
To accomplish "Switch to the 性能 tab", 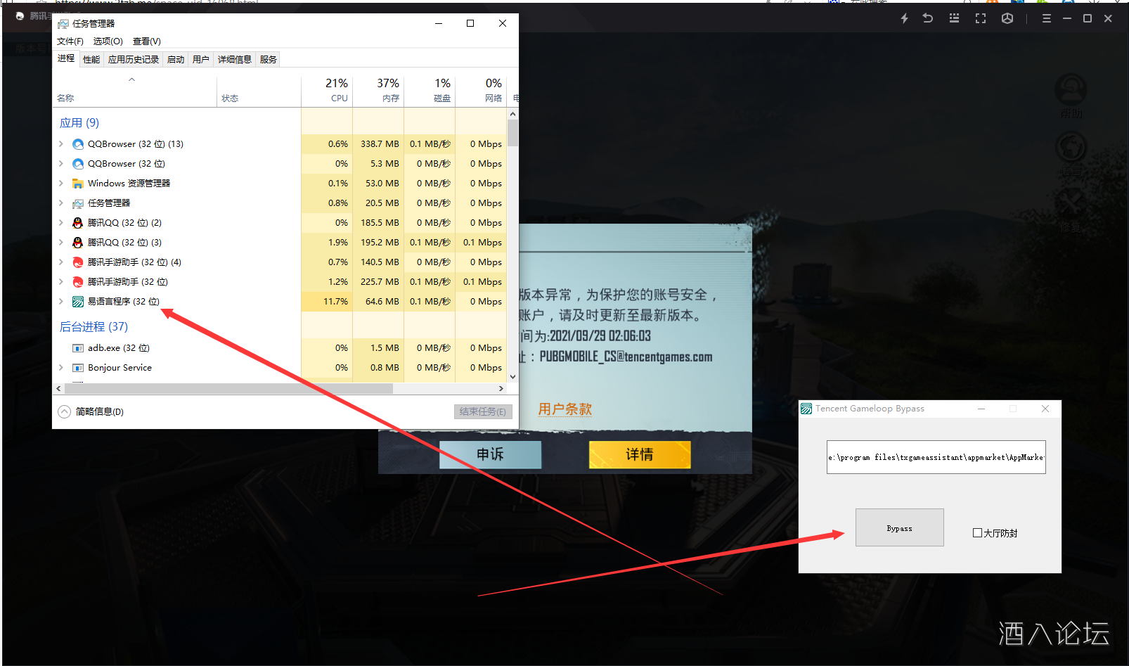I will coord(91,60).
